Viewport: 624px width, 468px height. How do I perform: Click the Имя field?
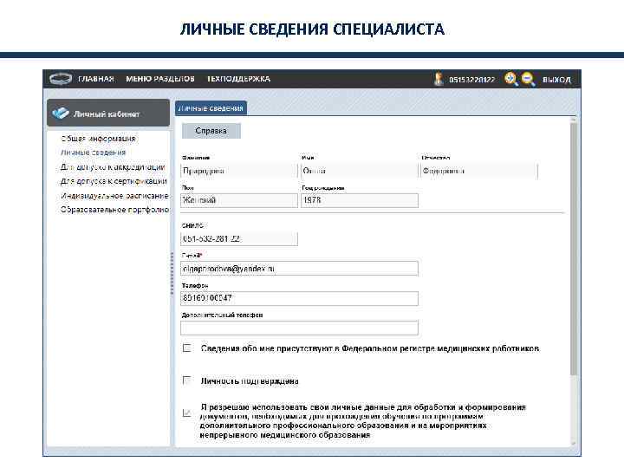(360, 171)
